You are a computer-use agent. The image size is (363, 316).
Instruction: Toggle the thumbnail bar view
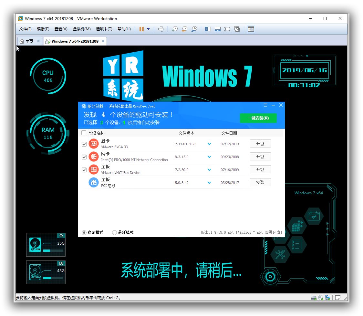(218, 29)
